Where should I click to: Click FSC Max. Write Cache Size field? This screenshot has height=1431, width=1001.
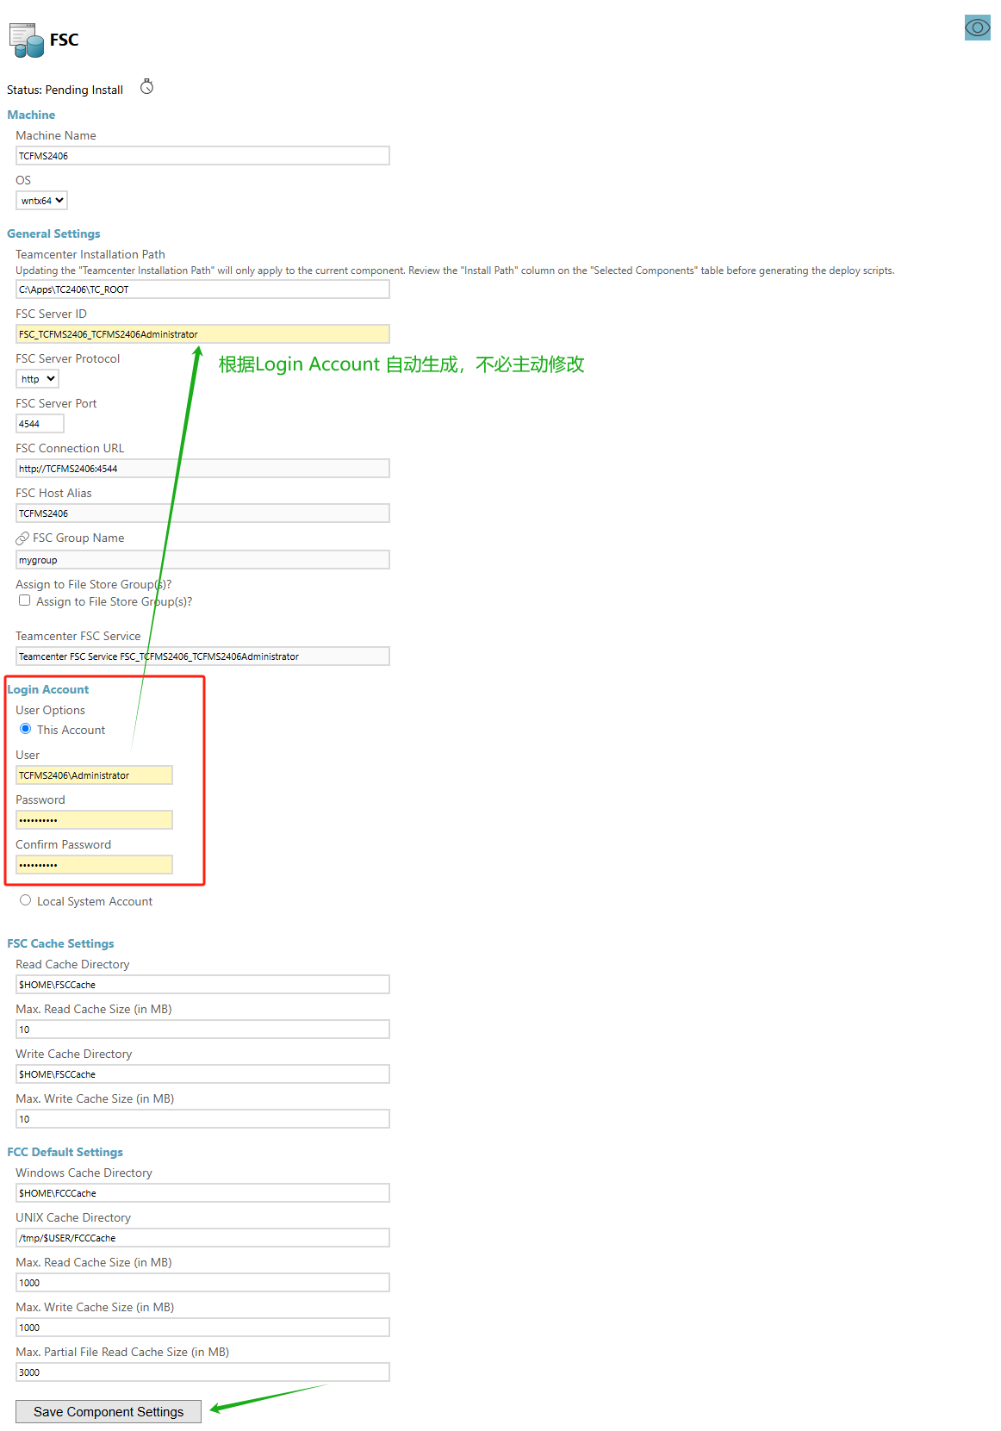tap(202, 1119)
